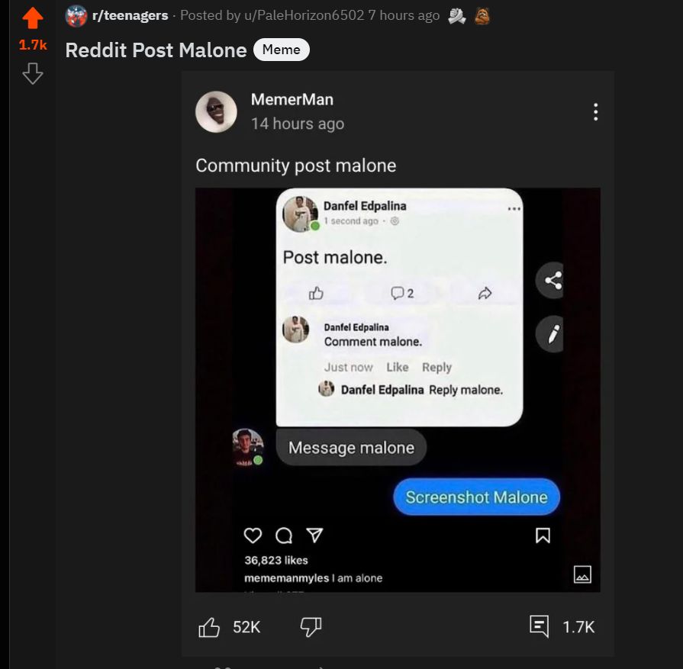Open the three-dot menu on MemerMan's post
The height and width of the screenshot is (669, 683).
coord(595,112)
